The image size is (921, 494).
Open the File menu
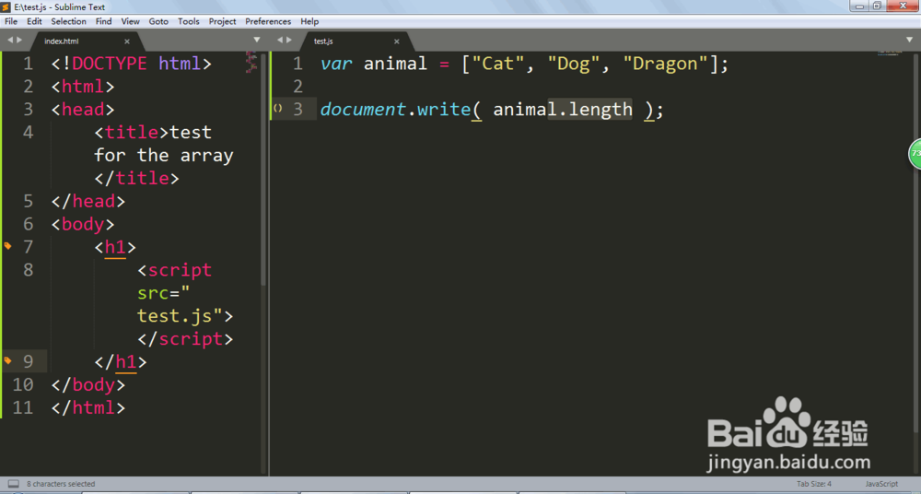(11, 21)
